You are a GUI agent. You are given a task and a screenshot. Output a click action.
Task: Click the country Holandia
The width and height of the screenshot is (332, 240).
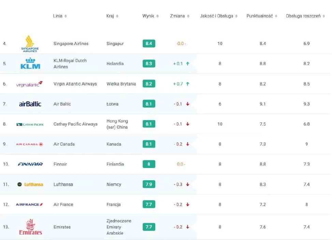[115, 63]
